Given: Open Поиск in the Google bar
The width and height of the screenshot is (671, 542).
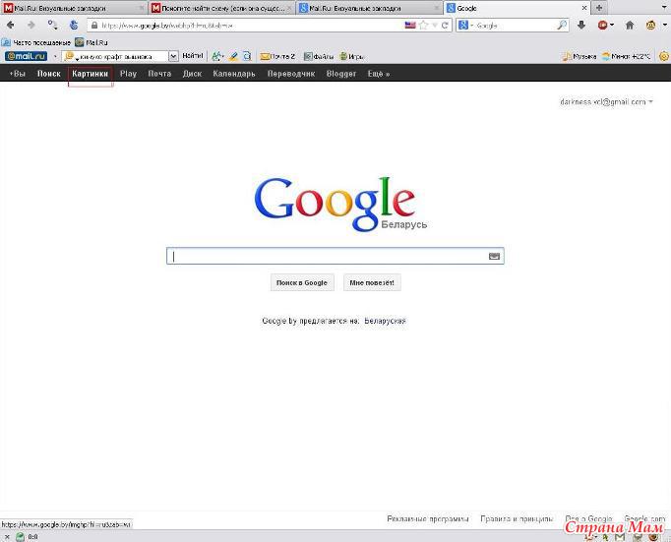Looking at the screenshot, I should pyautogui.click(x=49, y=74).
